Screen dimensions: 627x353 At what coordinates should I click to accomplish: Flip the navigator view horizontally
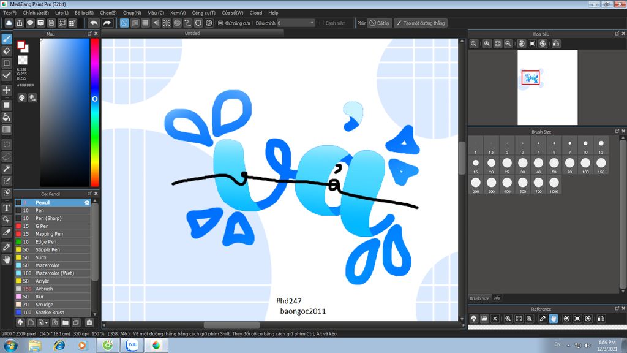(556, 44)
